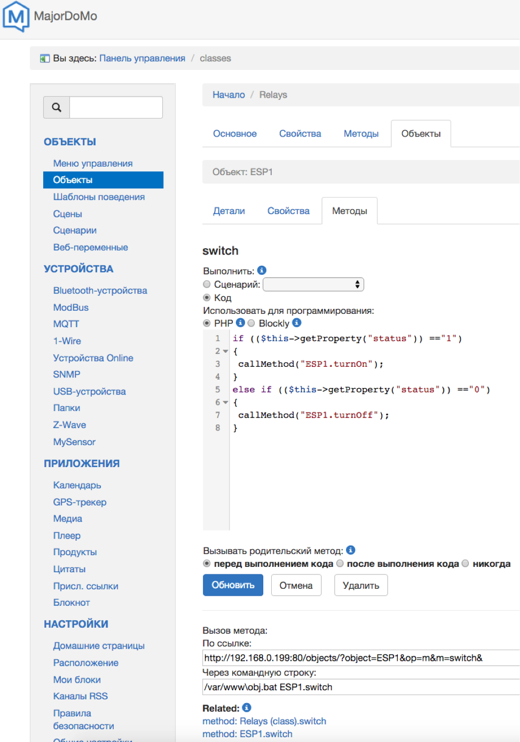This screenshot has height=742, width=520.
Task: Click breadcrumb home icon near Вы здесь
Action: pyautogui.click(x=45, y=58)
